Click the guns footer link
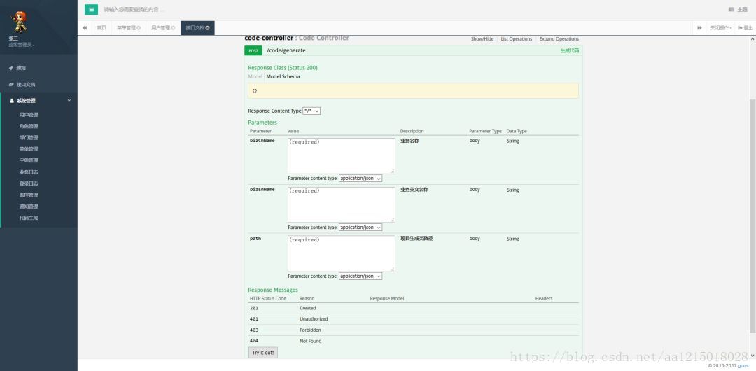The height and width of the screenshot is (371, 756). pos(743,366)
